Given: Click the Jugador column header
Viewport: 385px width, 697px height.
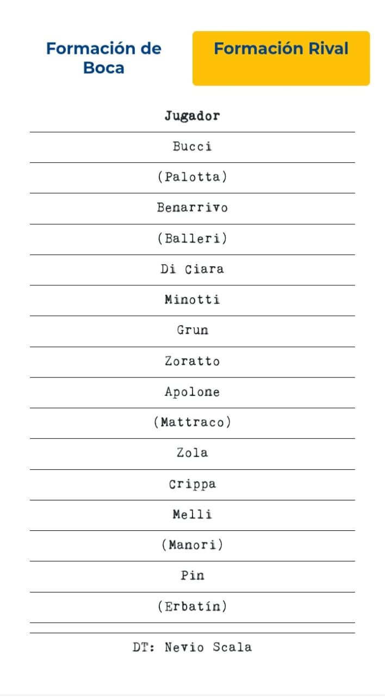Looking at the screenshot, I should point(192,116).
